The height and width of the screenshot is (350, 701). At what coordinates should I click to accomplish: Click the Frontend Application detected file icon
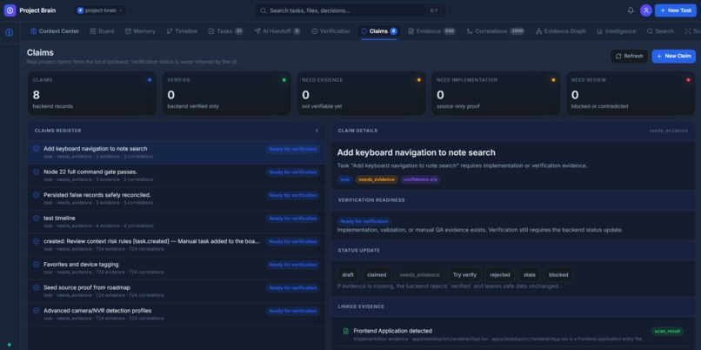tap(345, 331)
